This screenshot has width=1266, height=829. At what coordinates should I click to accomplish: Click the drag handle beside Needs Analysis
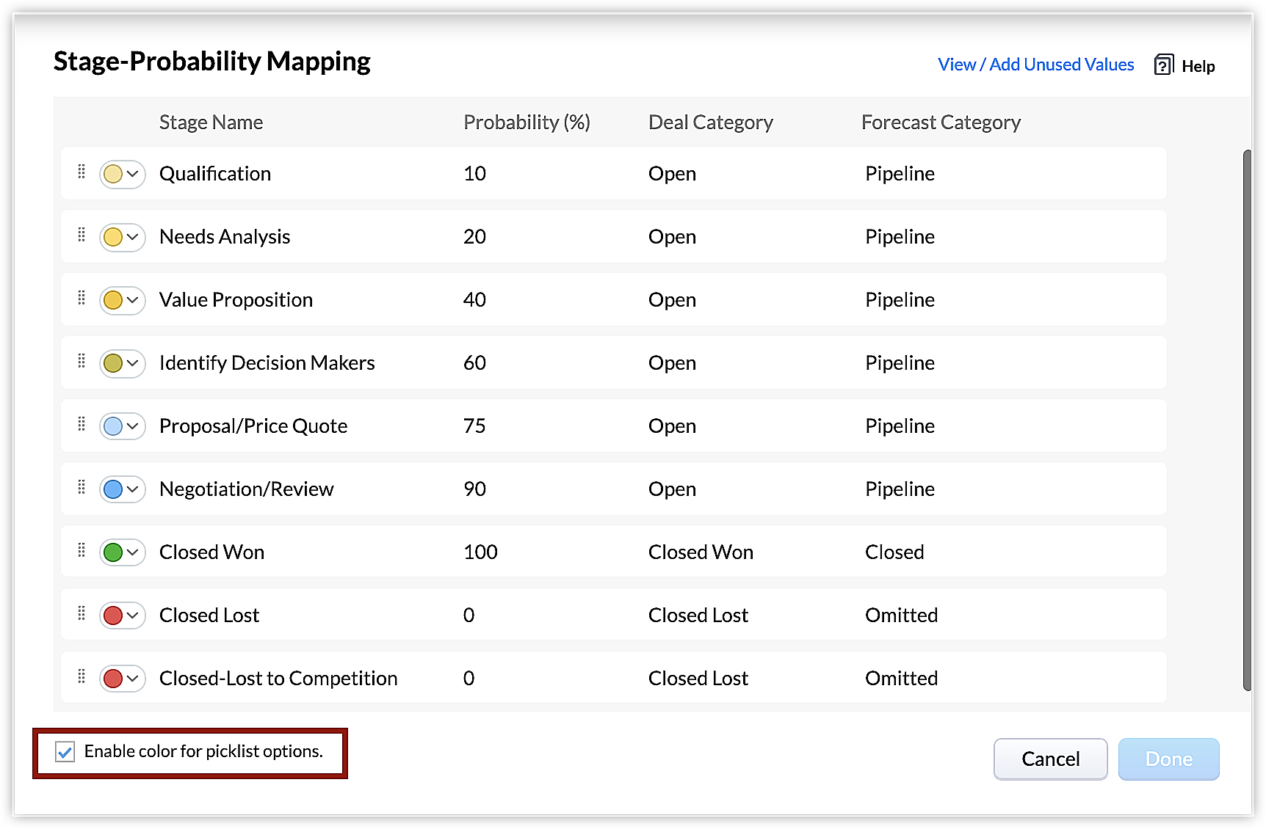coord(82,235)
